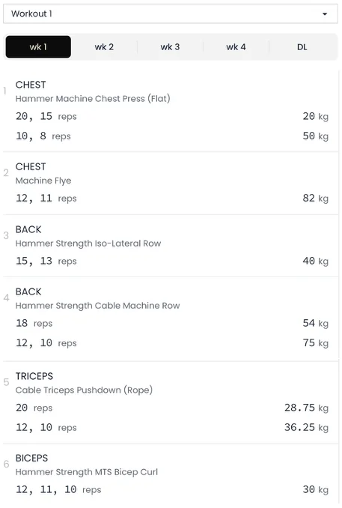Open the DL tab
The width and height of the screenshot is (342, 508).
[302, 47]
